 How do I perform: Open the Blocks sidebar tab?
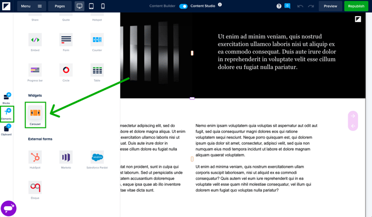point(6,98)
